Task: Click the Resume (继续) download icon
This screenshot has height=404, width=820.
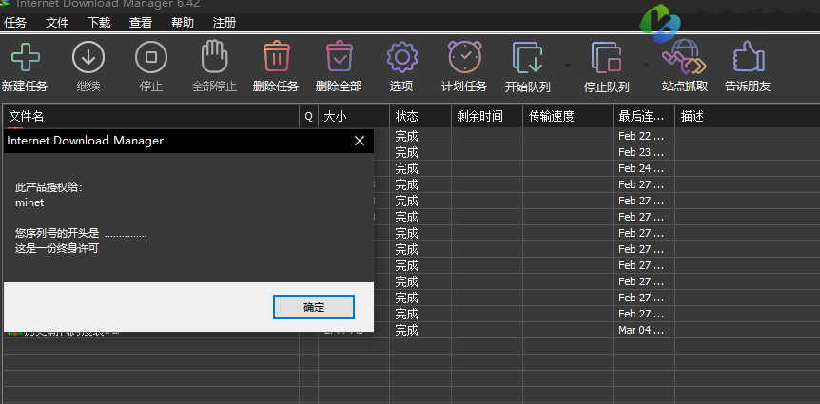Action: click(88, 58)
